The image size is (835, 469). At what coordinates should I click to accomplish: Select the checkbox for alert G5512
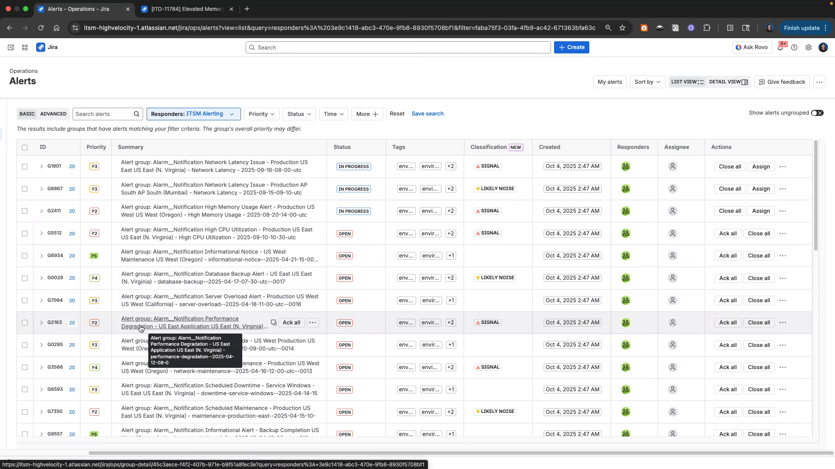tap(25, 233)
